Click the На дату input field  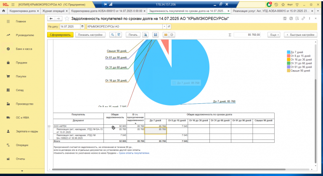point(70,26)
